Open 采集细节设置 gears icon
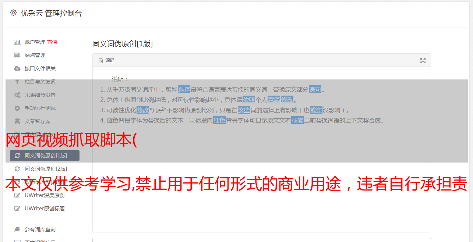Image resolution: width=473 pixels, height=242 pixels. tap(17, 95)
